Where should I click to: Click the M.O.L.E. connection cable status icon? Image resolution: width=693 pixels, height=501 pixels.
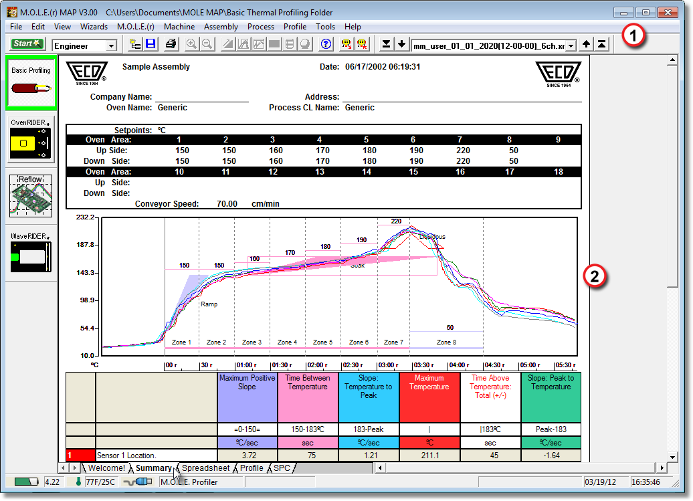click(x=138, y=482)
